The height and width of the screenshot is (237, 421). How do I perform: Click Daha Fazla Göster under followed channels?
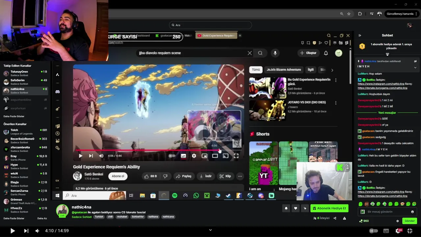point(14,116)
